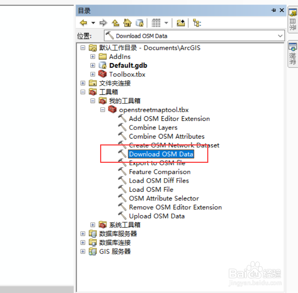
Task: Click Connect To Folder icon
Action: click(x=181, y=23)
